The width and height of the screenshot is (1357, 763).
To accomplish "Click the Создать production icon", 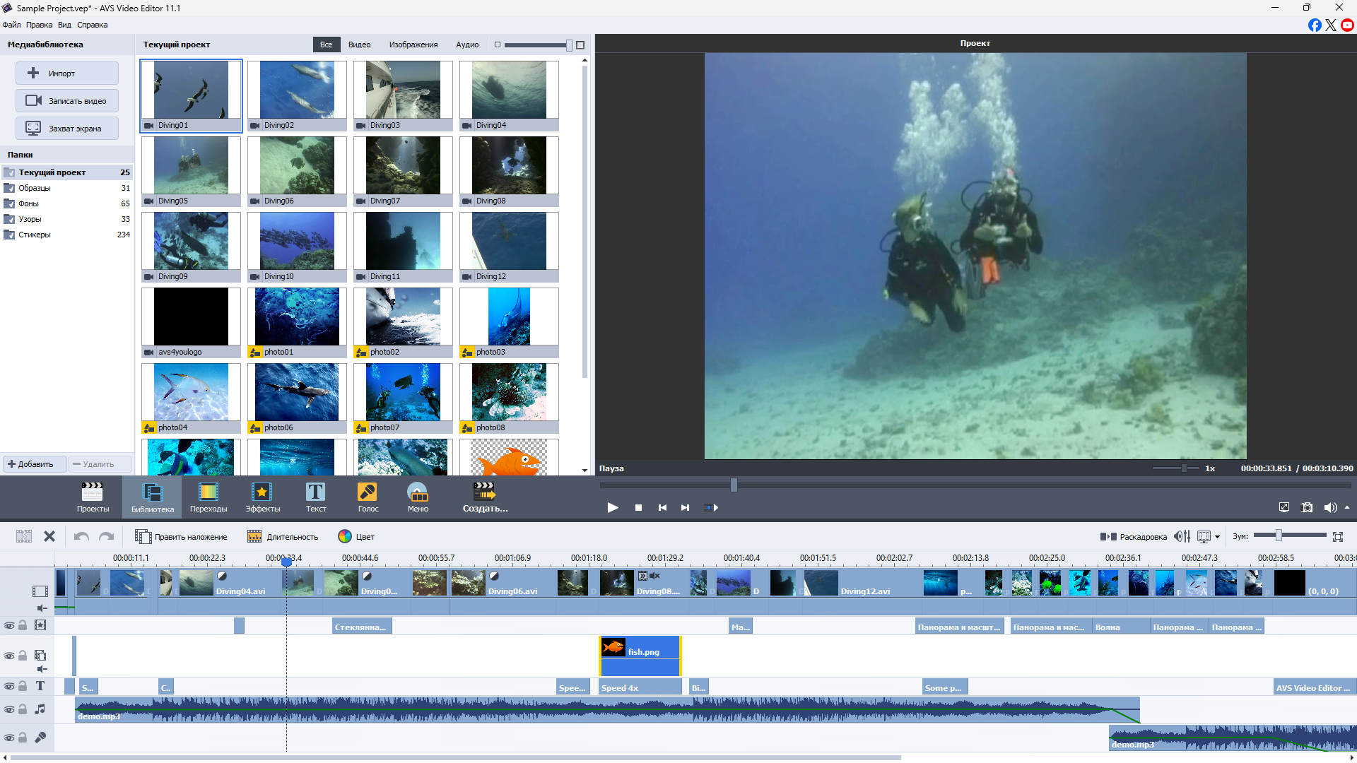I will click(485, 497).
